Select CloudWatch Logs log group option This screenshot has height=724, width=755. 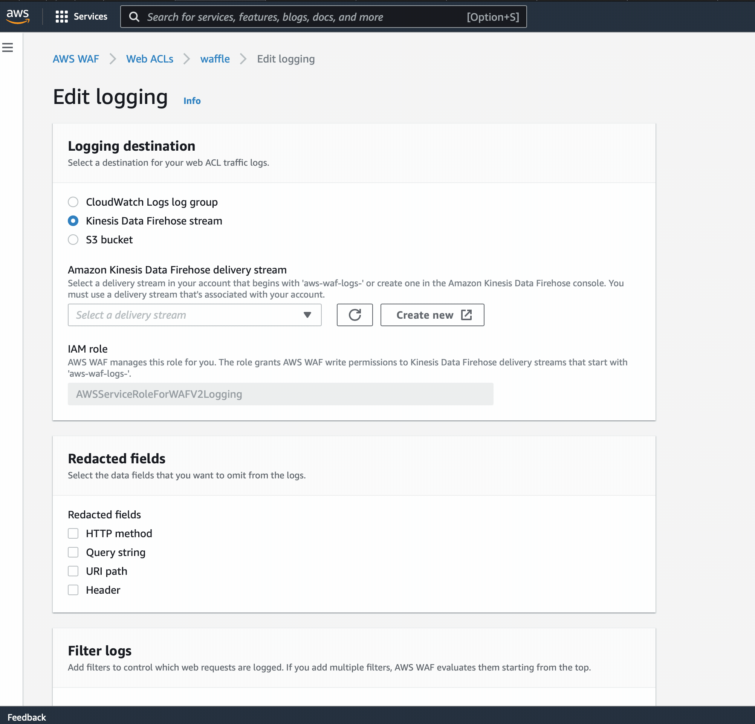coord(73,202)
